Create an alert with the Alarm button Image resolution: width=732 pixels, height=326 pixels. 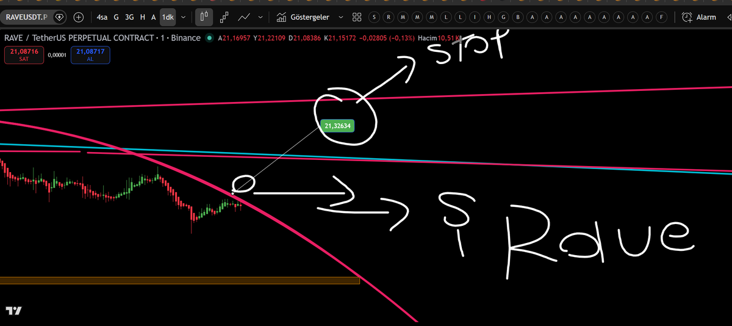tap(700, 17)
